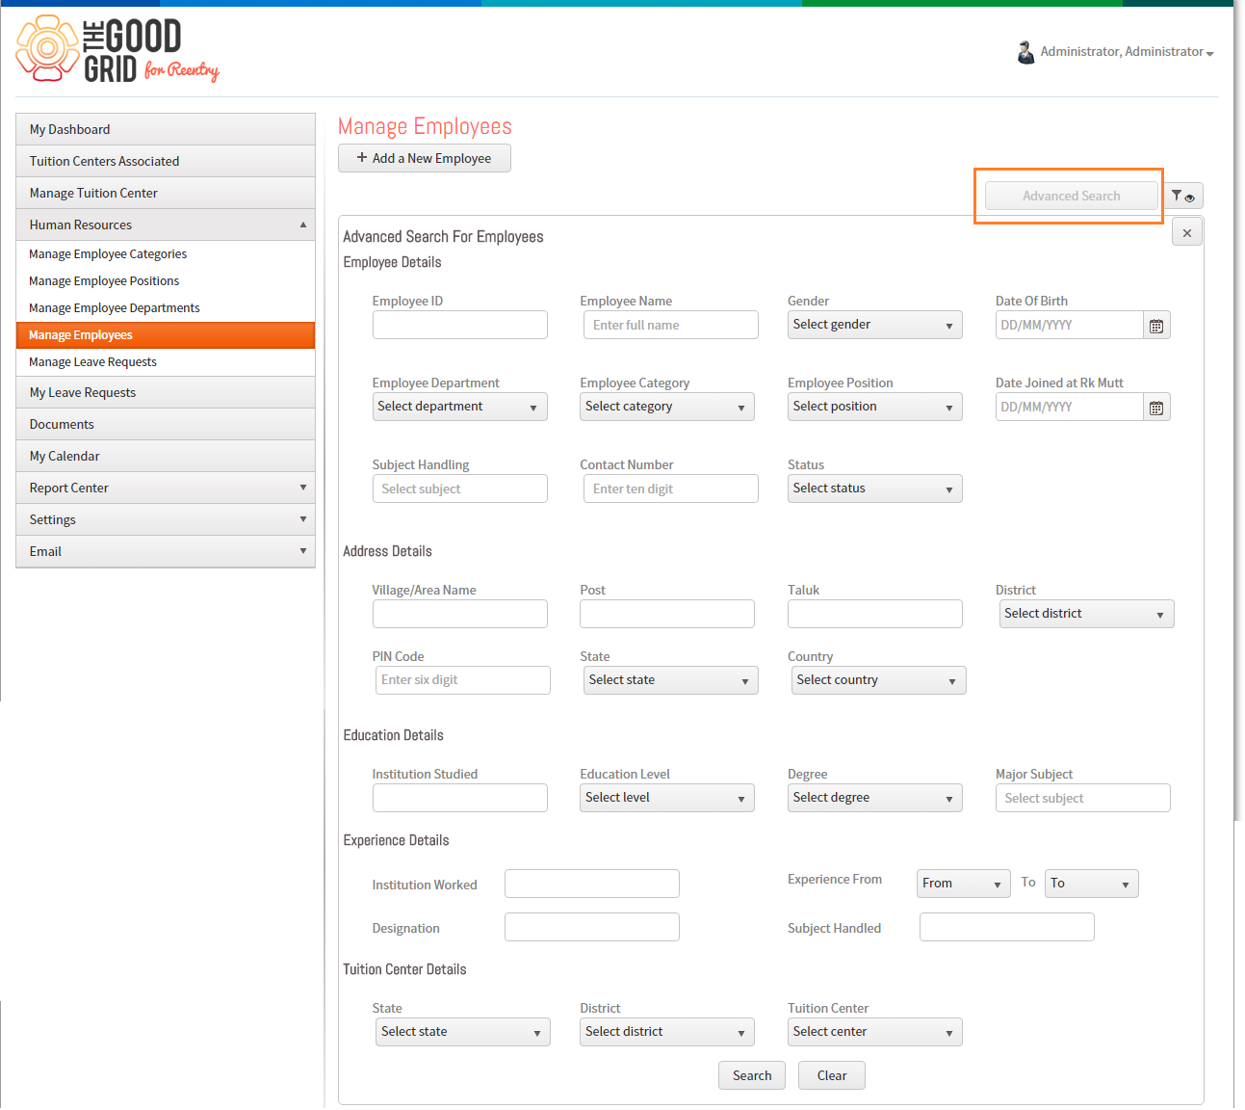Open the Select position dropdown

coord(874,407)
